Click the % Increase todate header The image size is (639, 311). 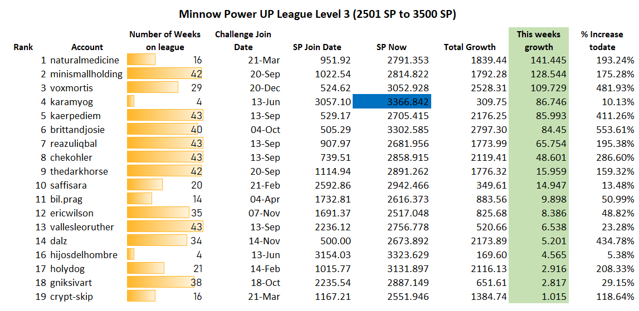coord(602,41)
